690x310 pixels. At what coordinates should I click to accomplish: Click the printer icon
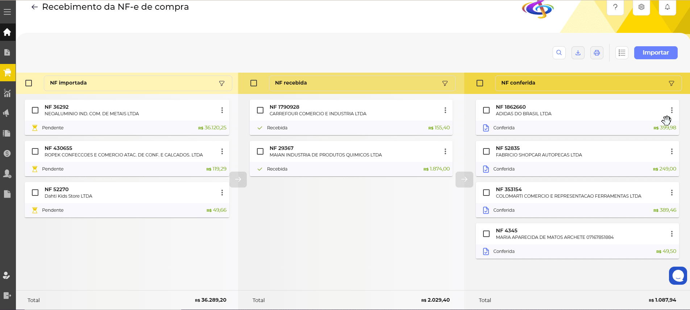tap(597, 53)
